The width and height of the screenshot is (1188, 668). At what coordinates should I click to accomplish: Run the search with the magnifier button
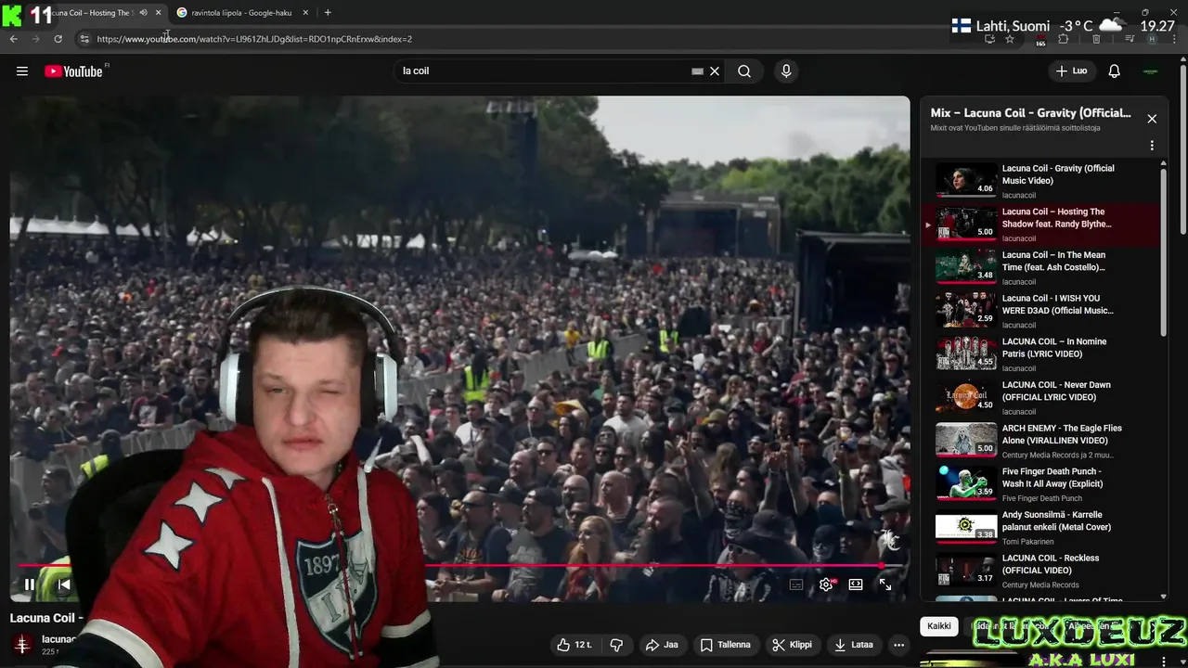pos(744,71)
